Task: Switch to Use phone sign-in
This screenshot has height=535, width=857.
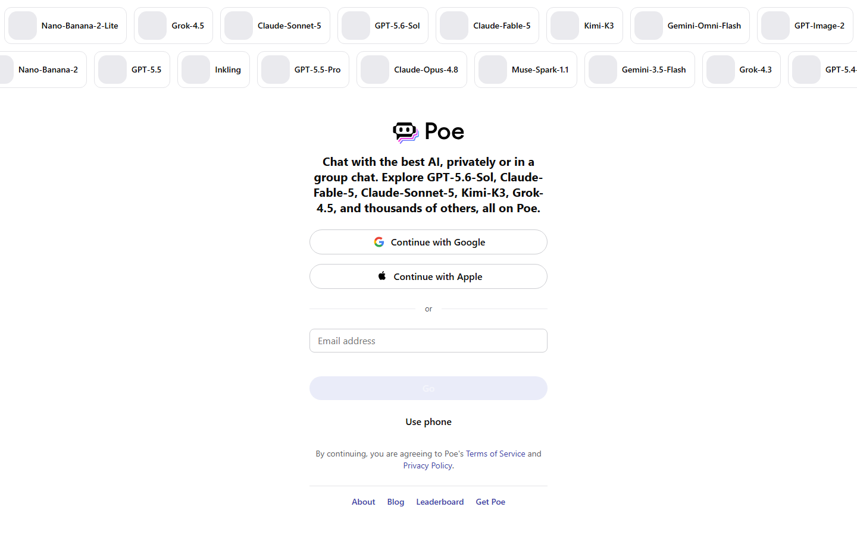Action: (428, 421)
